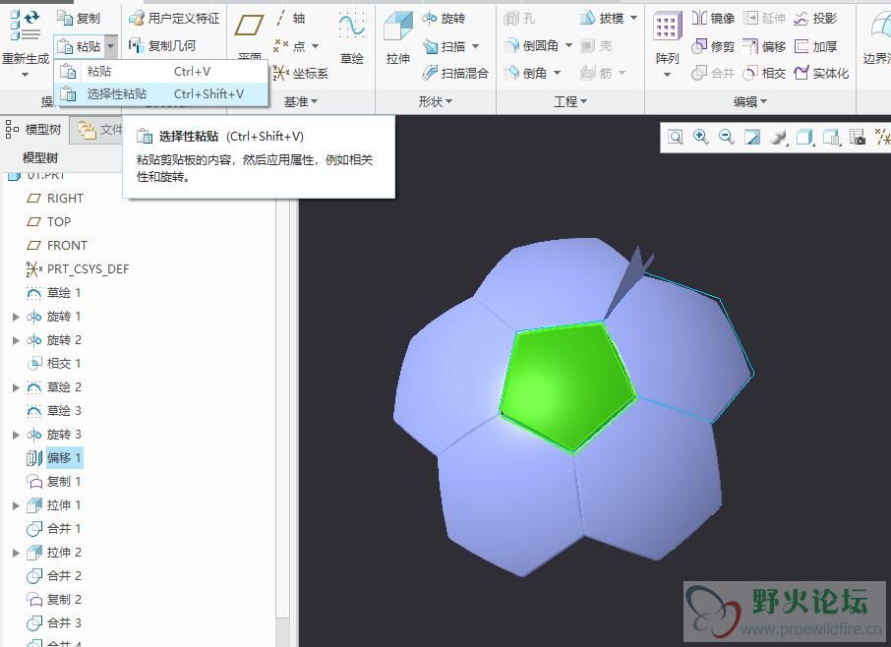
Task: Expand 旋转 1 in model tree
Action: tap(16, 317)
